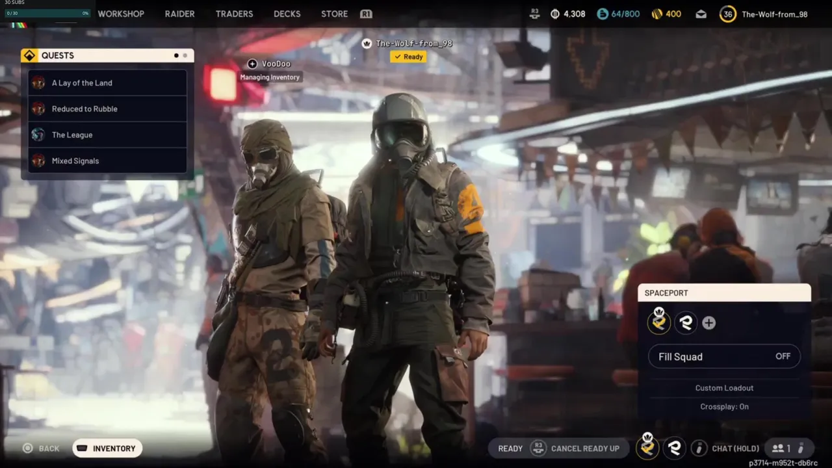Open the mail inbox envelope icon

(701, 14)
